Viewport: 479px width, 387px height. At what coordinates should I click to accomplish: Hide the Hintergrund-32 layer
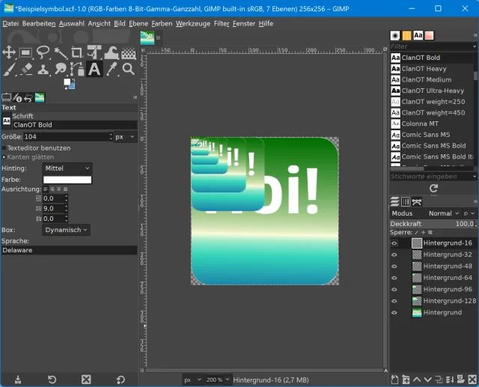(x=394, y=255)
